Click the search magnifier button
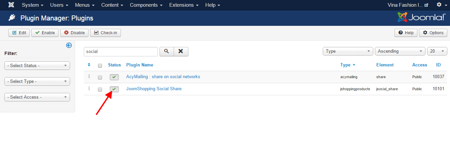Screen dimensions: 450x161 [x=166, y=51]
